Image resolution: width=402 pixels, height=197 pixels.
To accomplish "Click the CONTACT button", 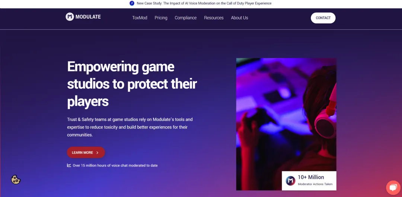I will tap(323, 18).
